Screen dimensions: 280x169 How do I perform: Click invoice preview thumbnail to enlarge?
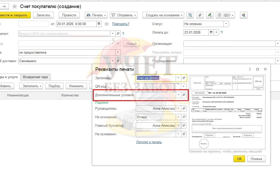click(227, 112)
